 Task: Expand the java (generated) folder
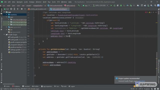pos(6,27)
